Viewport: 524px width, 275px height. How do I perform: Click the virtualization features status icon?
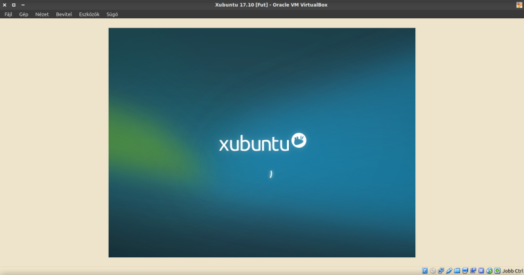(x=481, y=270)
